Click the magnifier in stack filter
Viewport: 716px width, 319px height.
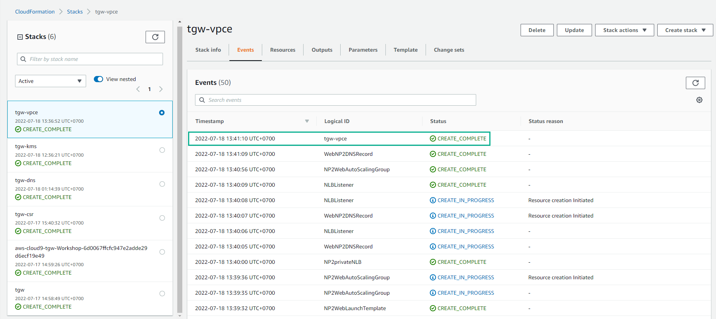coord(24,59)
